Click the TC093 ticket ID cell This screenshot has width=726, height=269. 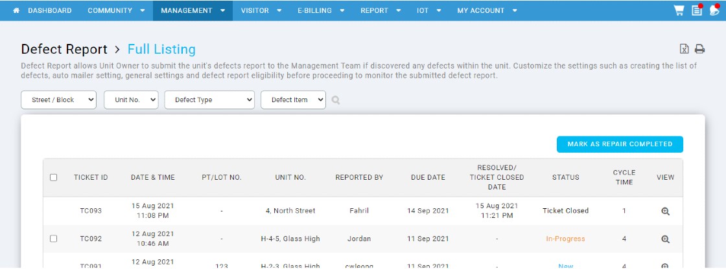tap(91, 211)
